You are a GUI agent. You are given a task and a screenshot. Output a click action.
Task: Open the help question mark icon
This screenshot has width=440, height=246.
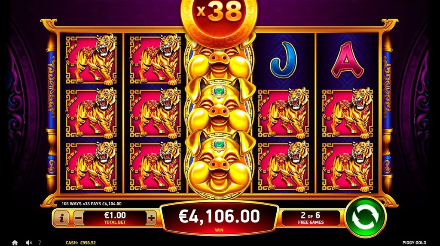(x=40, y=243)
